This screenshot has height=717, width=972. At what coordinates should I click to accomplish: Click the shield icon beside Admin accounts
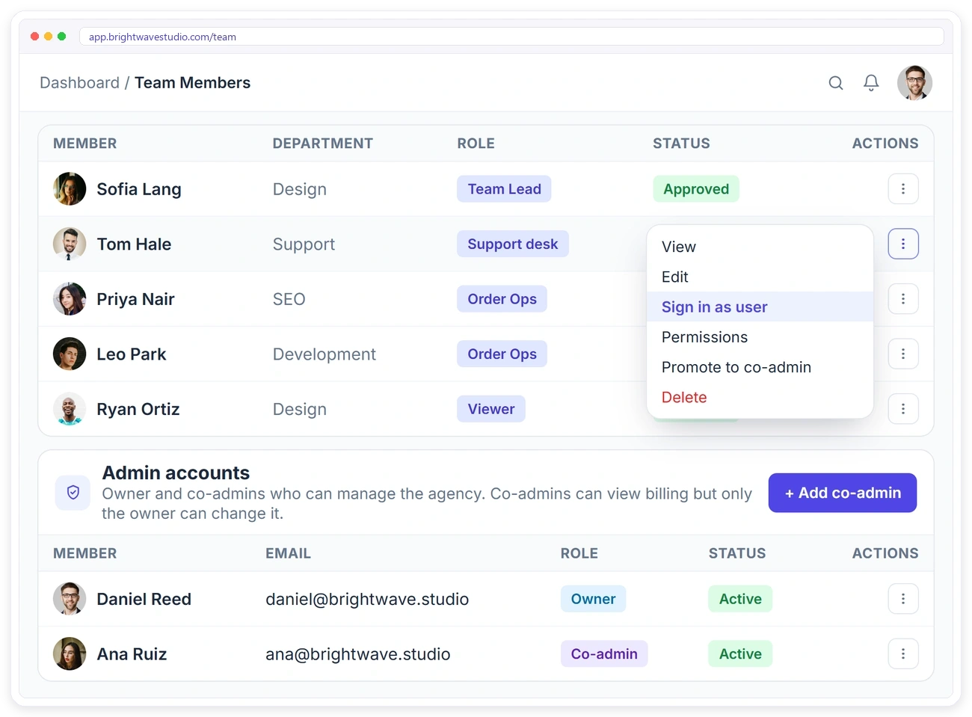[73, 493]
